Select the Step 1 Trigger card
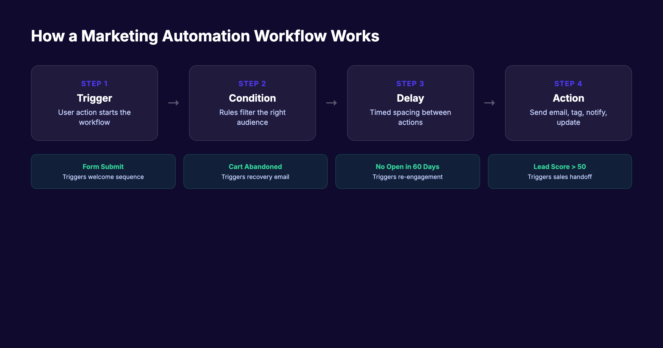The width and height of the screenshot is (663, 348). (94, 103)
